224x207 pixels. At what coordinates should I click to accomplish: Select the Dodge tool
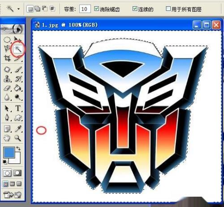click(18, 97)
